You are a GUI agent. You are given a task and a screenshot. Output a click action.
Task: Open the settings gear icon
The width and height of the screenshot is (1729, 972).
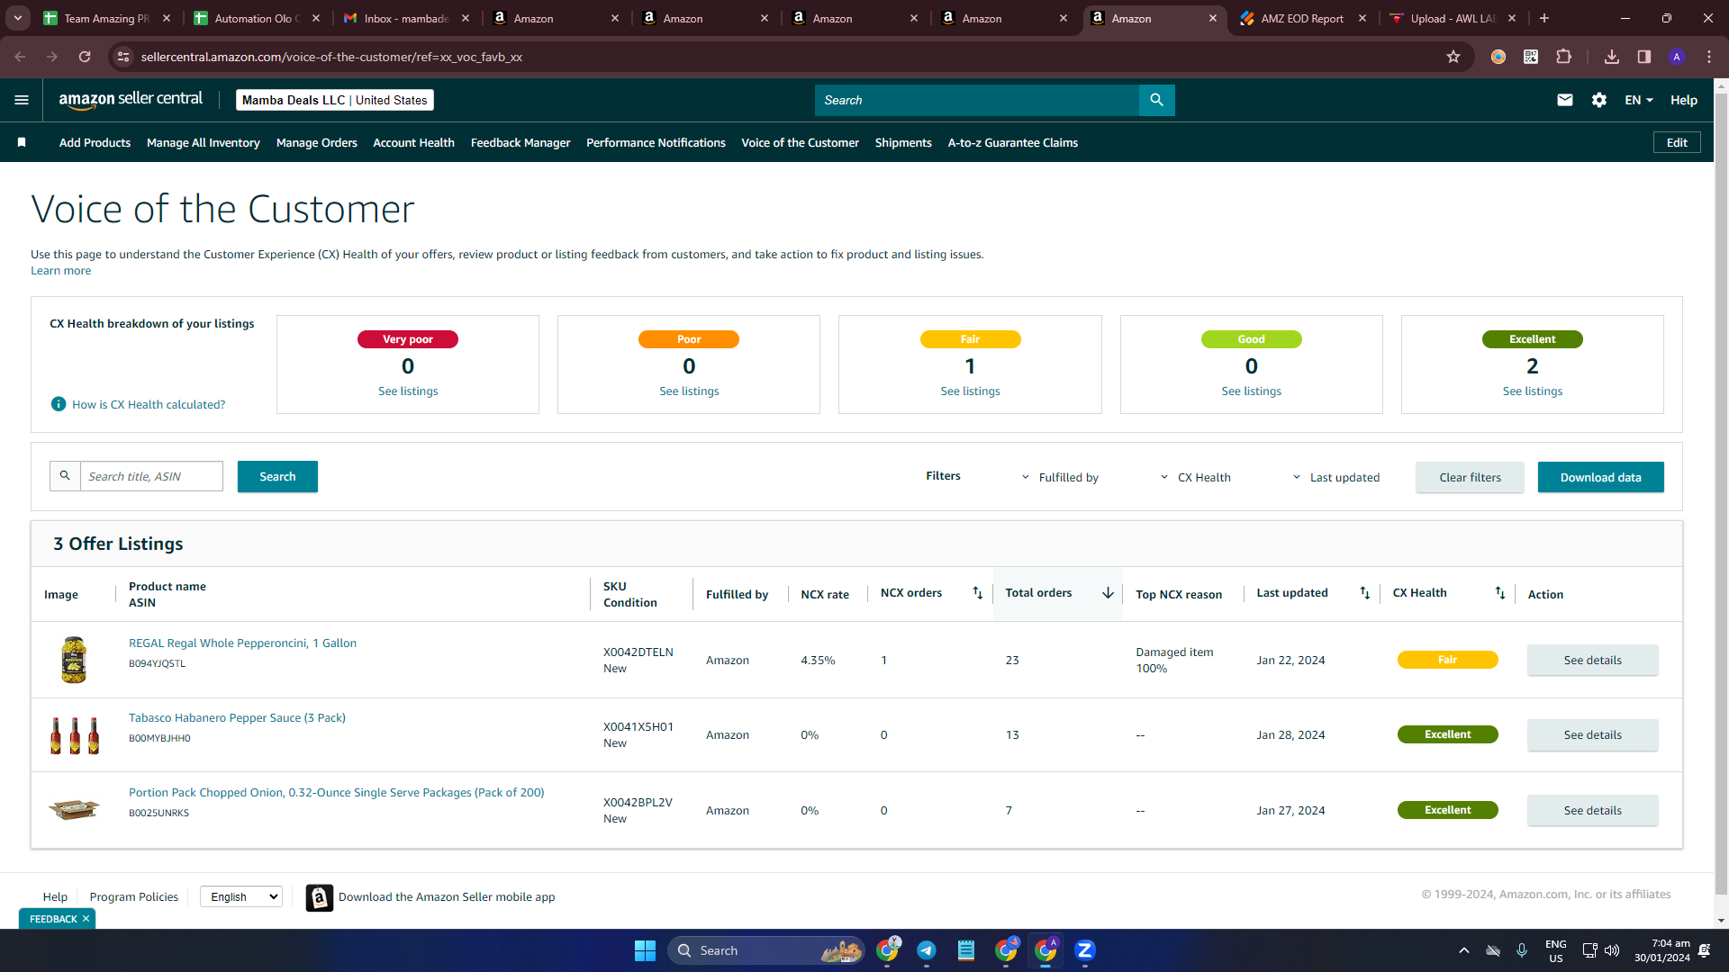click(x=1599, y=100)
